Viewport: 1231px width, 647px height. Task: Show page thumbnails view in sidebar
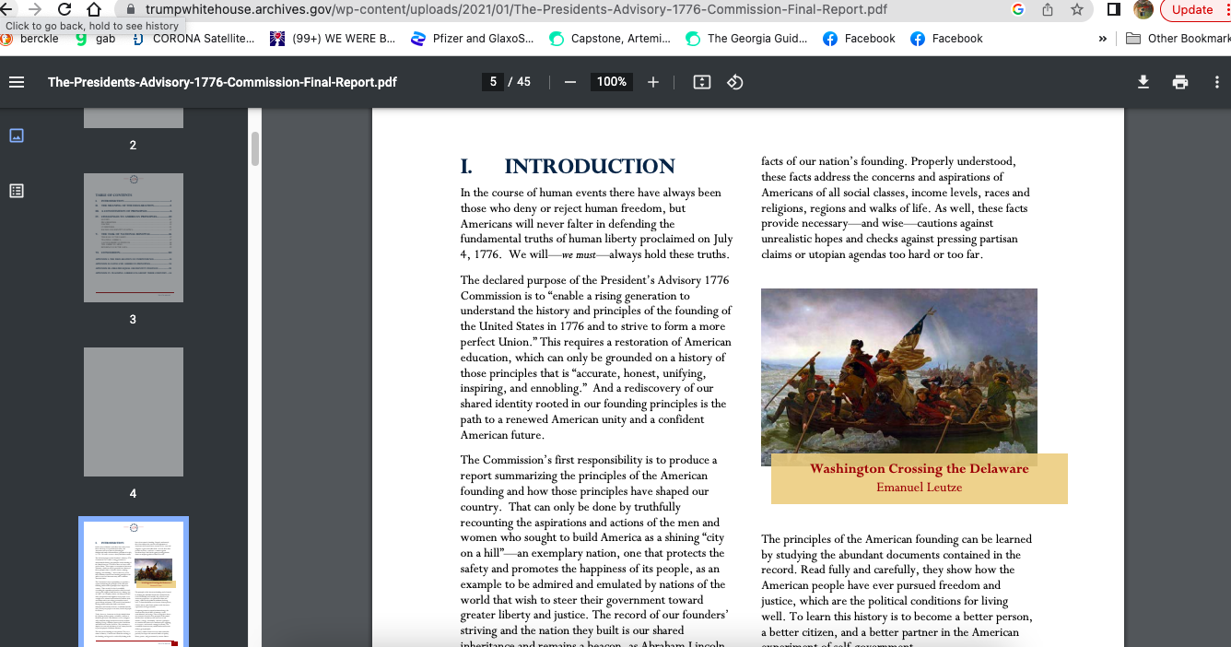coord(17,135)
